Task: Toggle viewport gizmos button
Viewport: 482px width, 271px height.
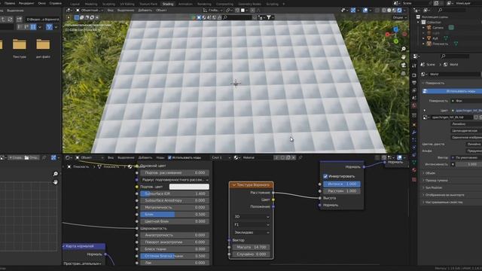Action: (353, 10)
